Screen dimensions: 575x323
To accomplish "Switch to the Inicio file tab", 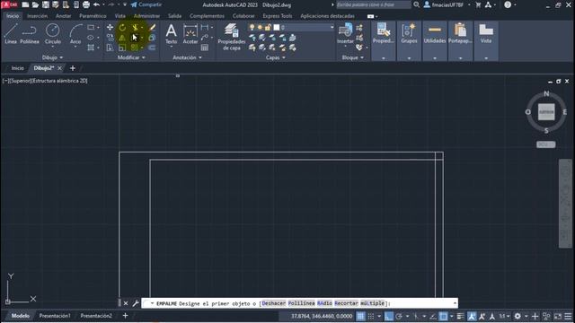I will 18,68.
